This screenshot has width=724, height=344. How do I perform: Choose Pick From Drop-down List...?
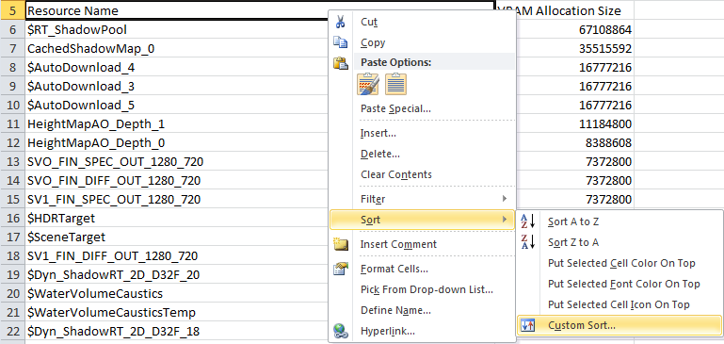422,289
